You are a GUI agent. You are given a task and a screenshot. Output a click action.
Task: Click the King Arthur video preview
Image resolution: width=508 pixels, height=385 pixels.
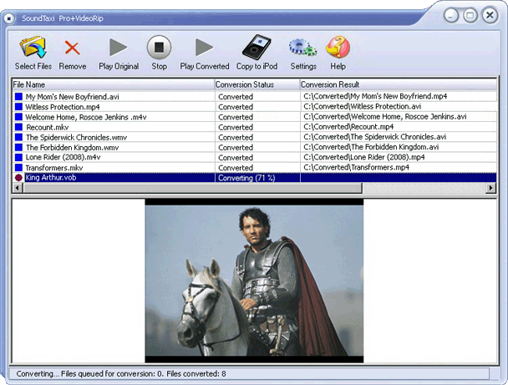254,281
